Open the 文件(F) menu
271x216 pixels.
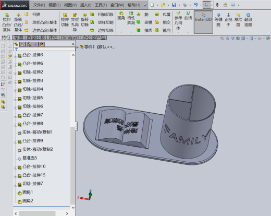(x=39, y=5)
